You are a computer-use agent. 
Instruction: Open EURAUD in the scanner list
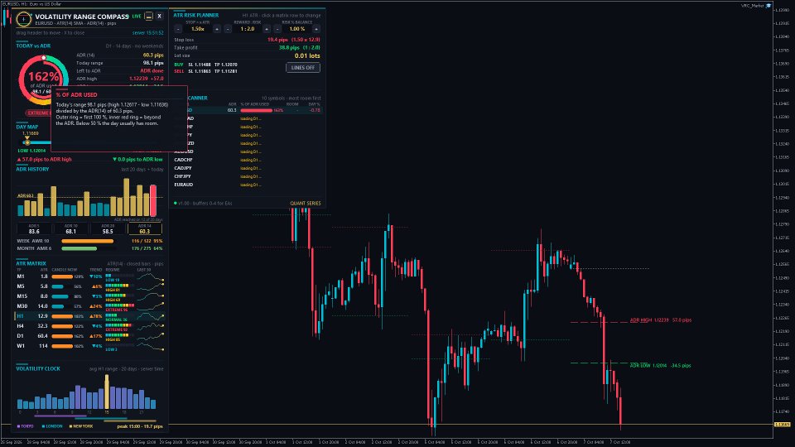click(x=248, y=185)
